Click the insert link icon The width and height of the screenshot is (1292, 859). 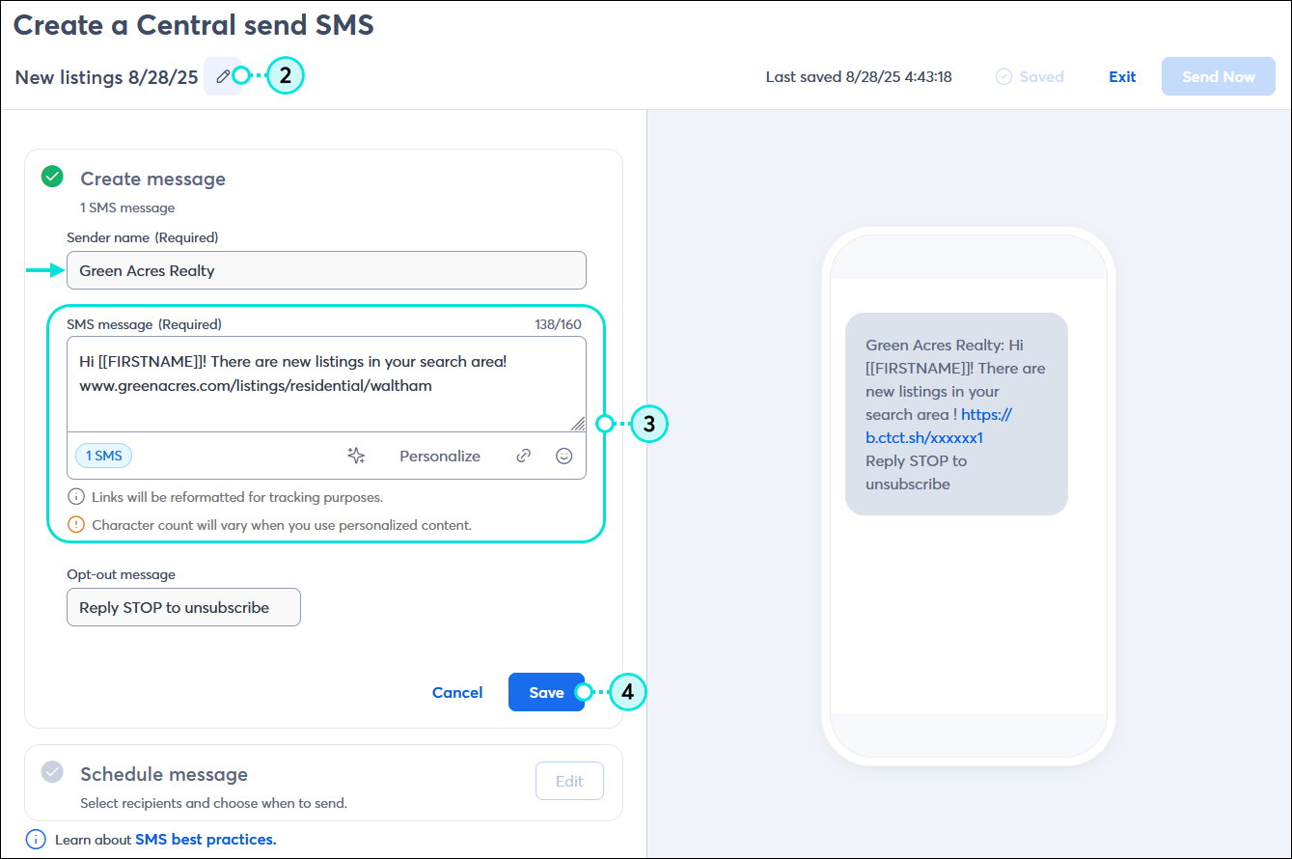[523, 455]
